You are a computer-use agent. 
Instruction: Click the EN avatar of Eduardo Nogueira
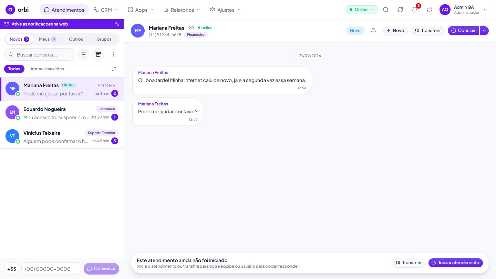click(12, 112)
